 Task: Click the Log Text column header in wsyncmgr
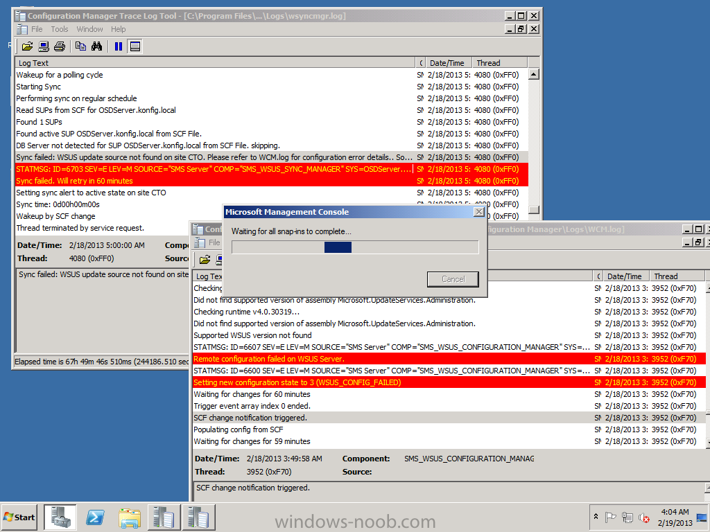216,63
